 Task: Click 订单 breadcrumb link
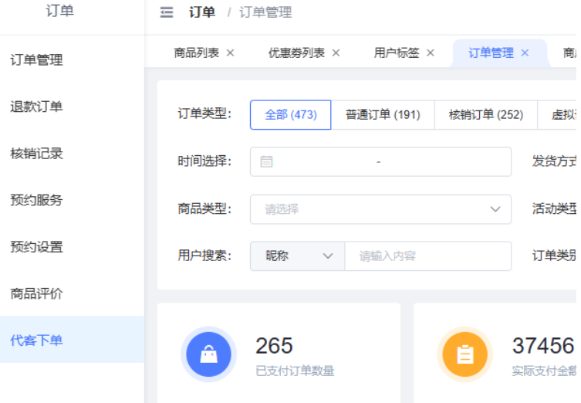(202, 12)
